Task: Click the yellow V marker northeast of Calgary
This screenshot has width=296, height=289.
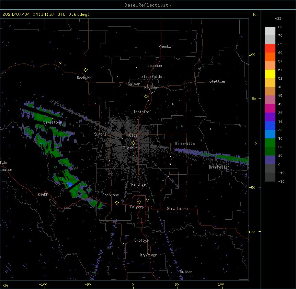Action: tap(147, 200)
